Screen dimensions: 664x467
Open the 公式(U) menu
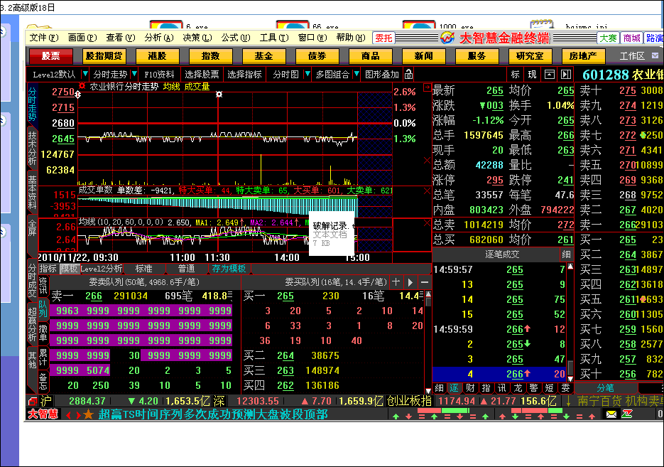[236, 38]
